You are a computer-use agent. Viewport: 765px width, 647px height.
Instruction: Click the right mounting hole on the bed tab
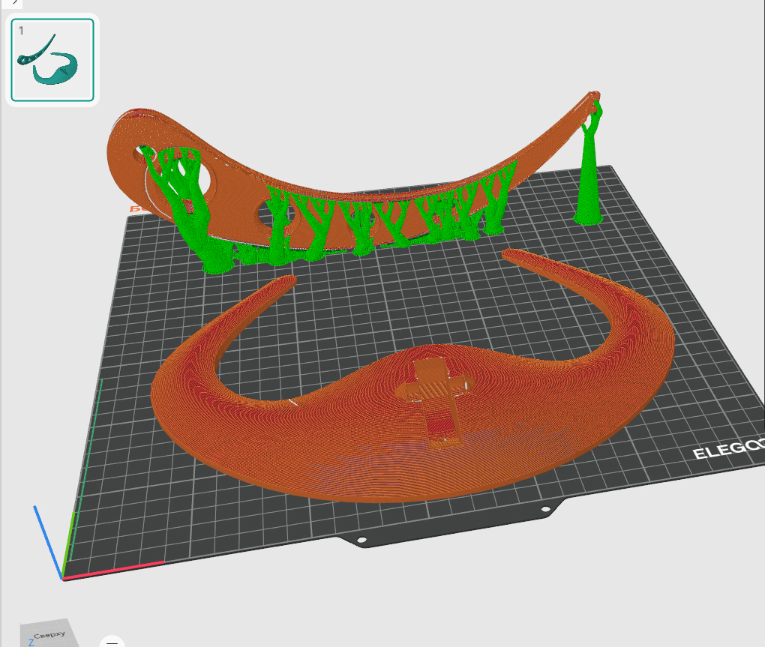coord(546,510)
